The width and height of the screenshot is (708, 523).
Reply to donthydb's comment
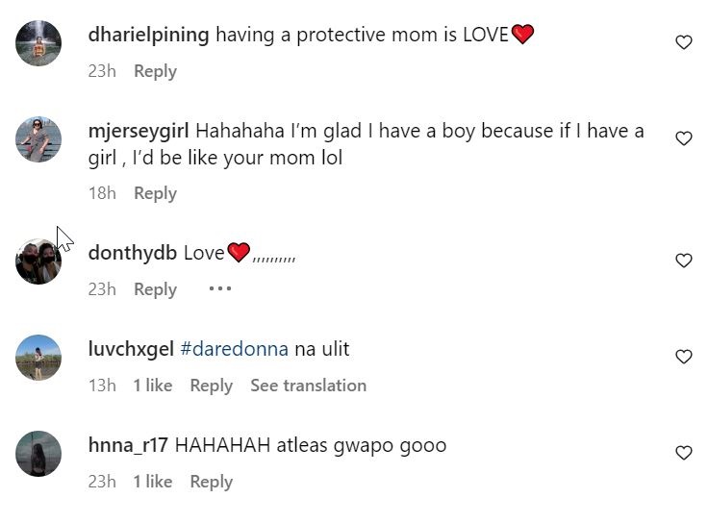pos(155,289)
